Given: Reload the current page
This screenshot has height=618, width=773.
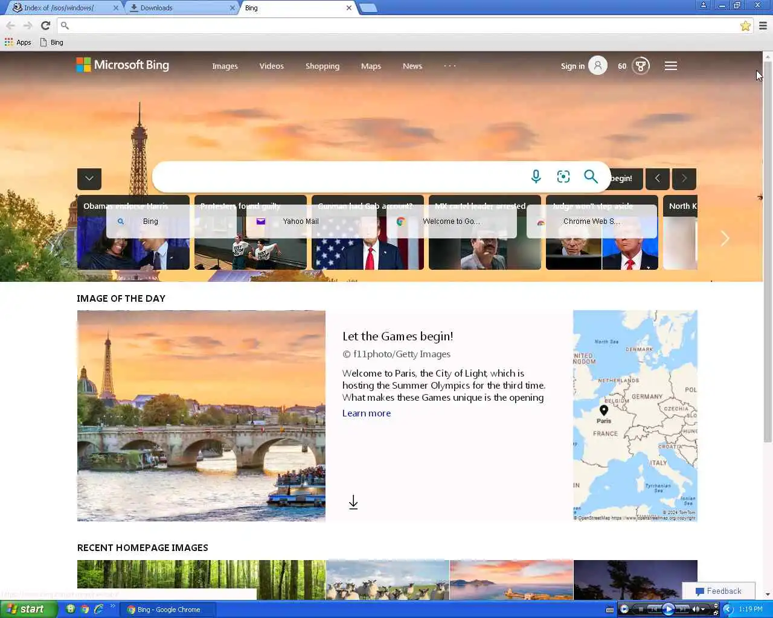Looking at the screenshot, I should point(45,25).
